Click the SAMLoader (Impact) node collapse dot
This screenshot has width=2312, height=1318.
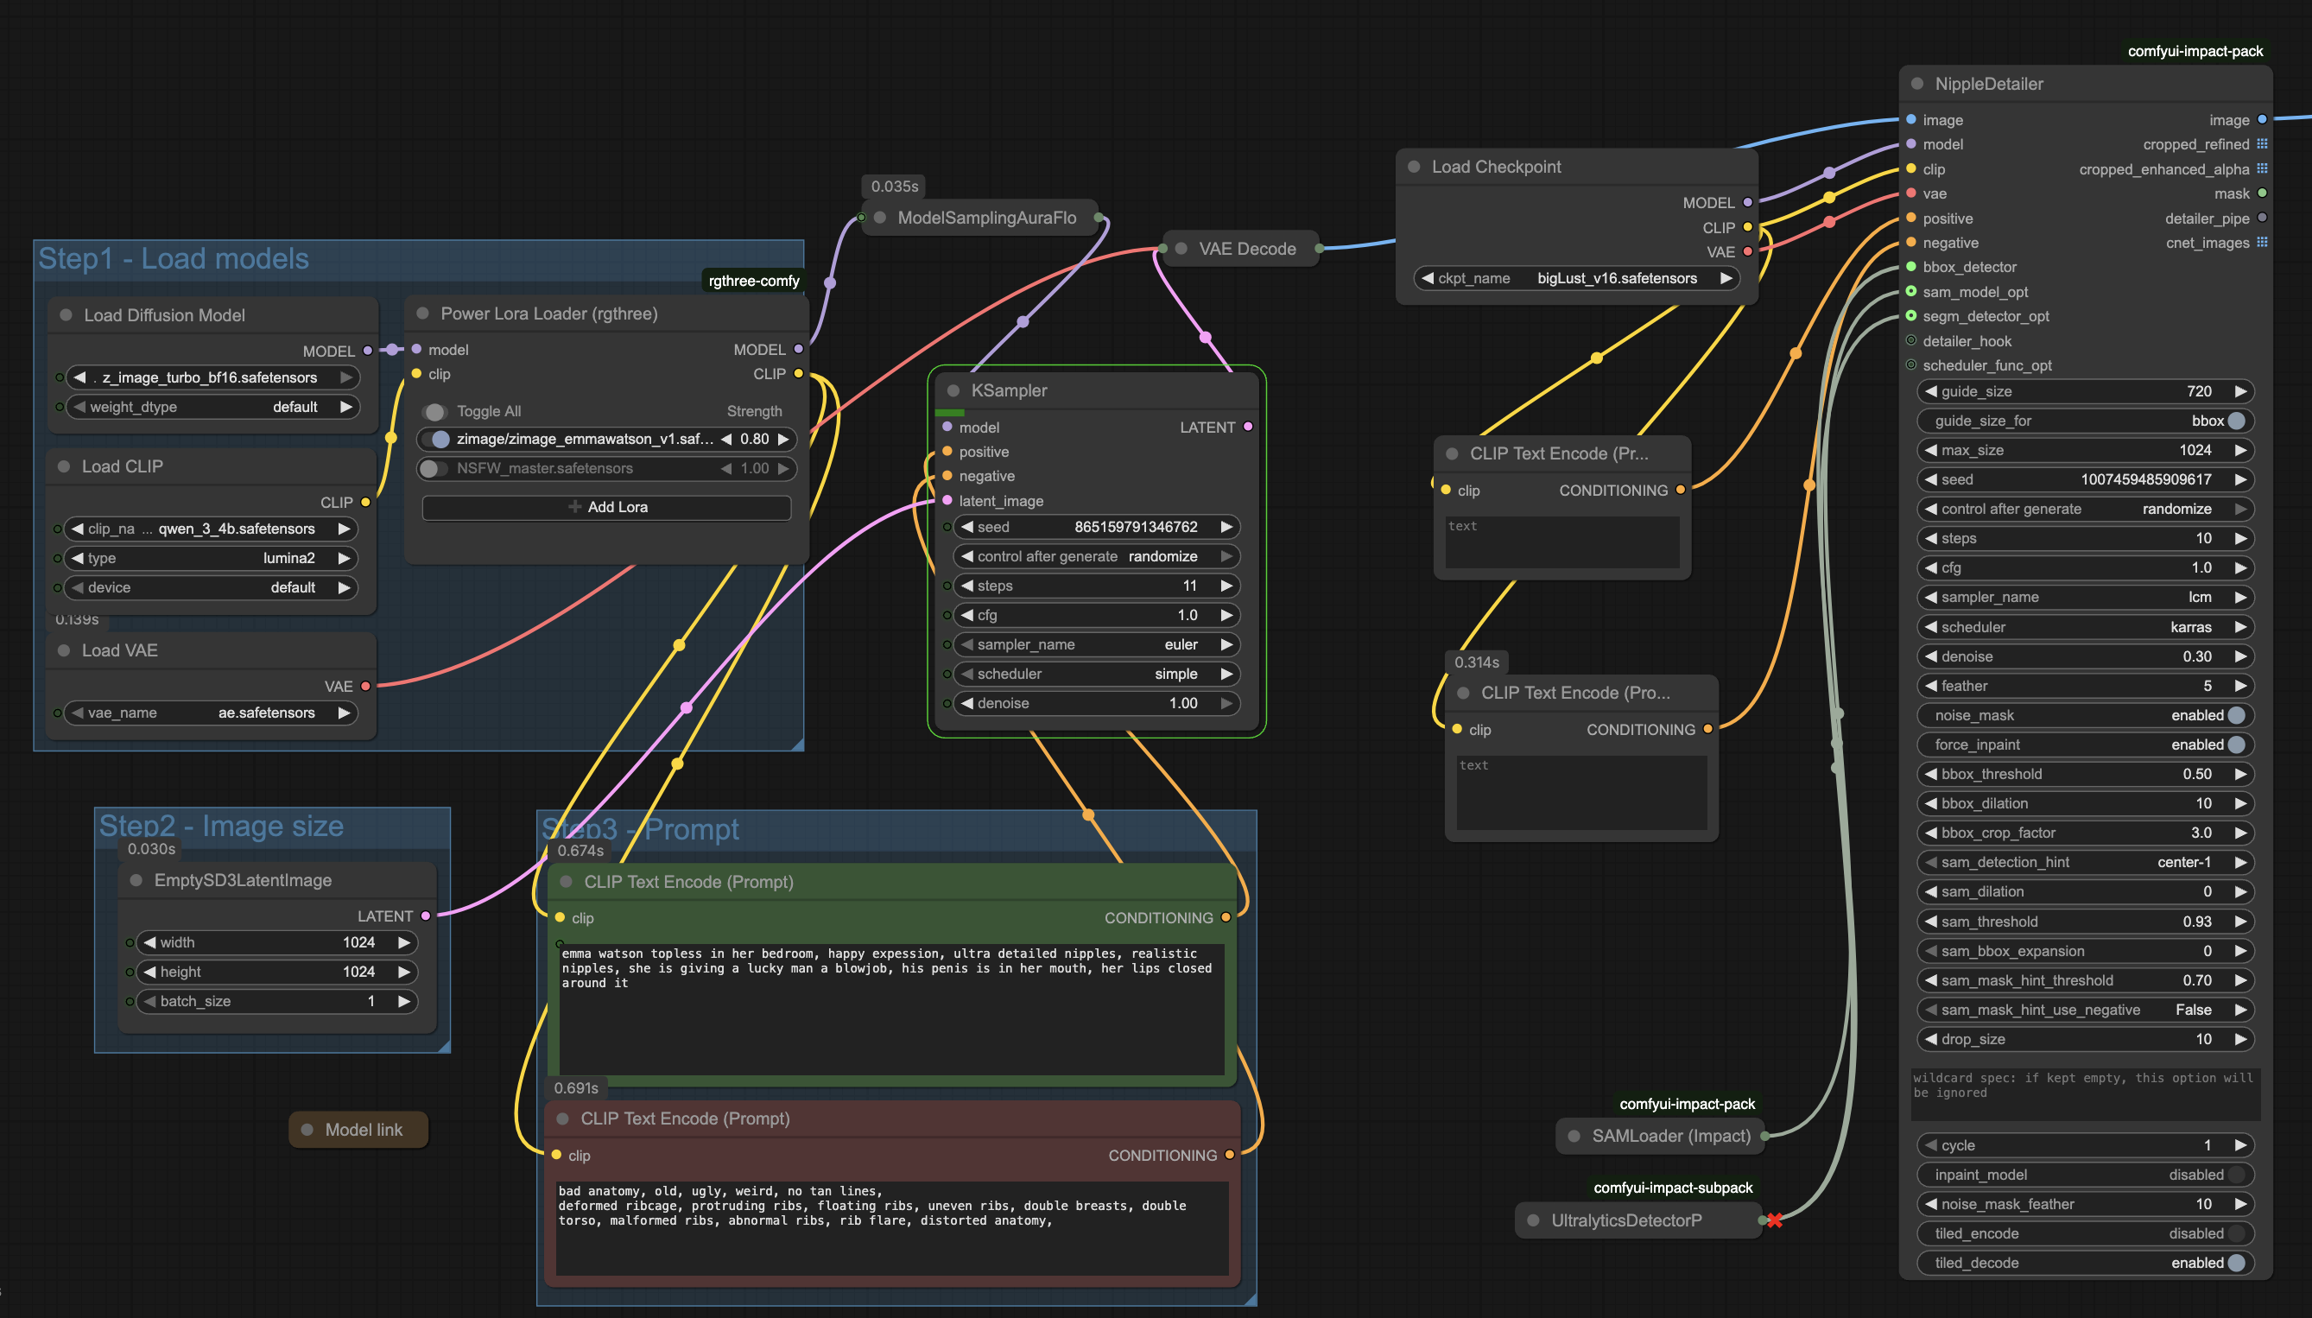pyautogui.click(x=1574, y=1136)
